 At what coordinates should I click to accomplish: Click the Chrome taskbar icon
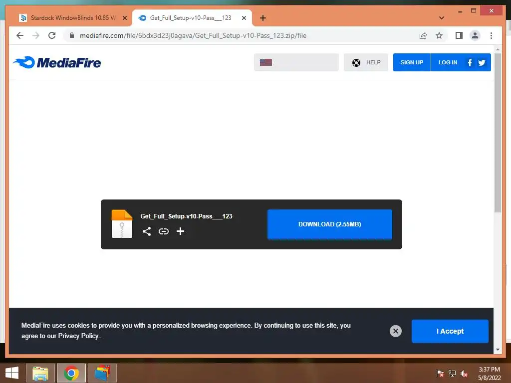(71, 373)
